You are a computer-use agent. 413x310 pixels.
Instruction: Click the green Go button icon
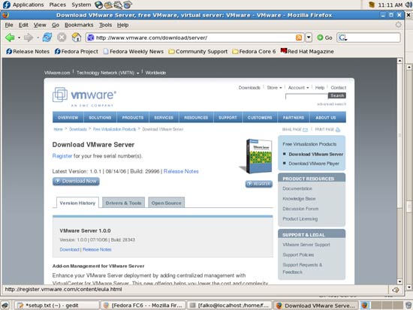[x=320, y=38]
